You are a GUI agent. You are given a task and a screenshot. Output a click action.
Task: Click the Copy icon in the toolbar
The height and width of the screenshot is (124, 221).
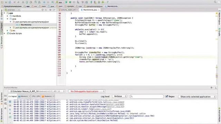(x=27, y=2)
